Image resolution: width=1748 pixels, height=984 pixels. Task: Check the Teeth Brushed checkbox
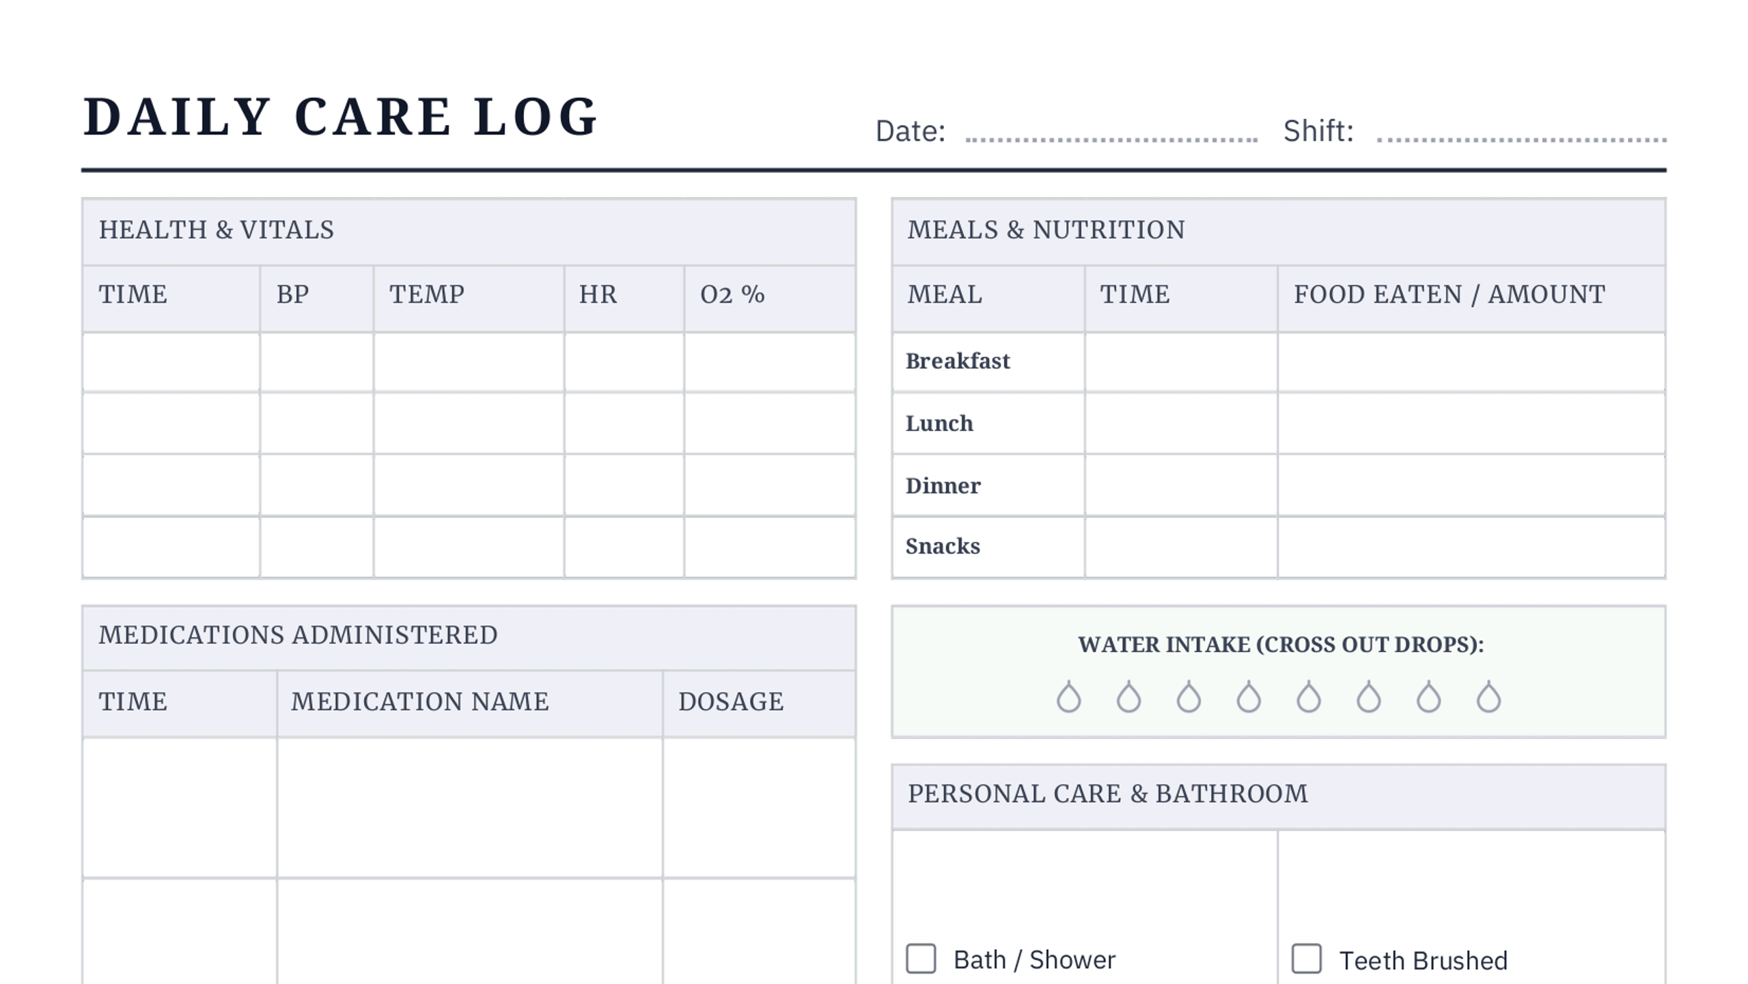point(1306,959)
